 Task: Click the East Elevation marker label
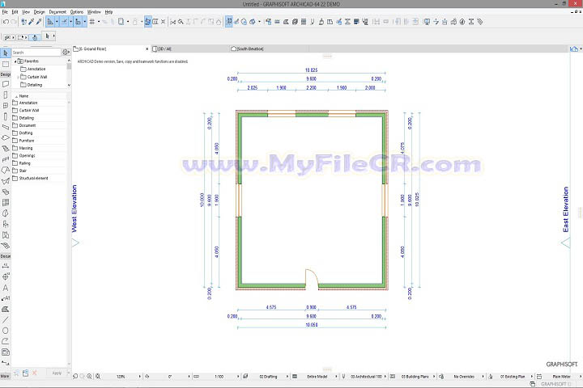tap(565, 209)
